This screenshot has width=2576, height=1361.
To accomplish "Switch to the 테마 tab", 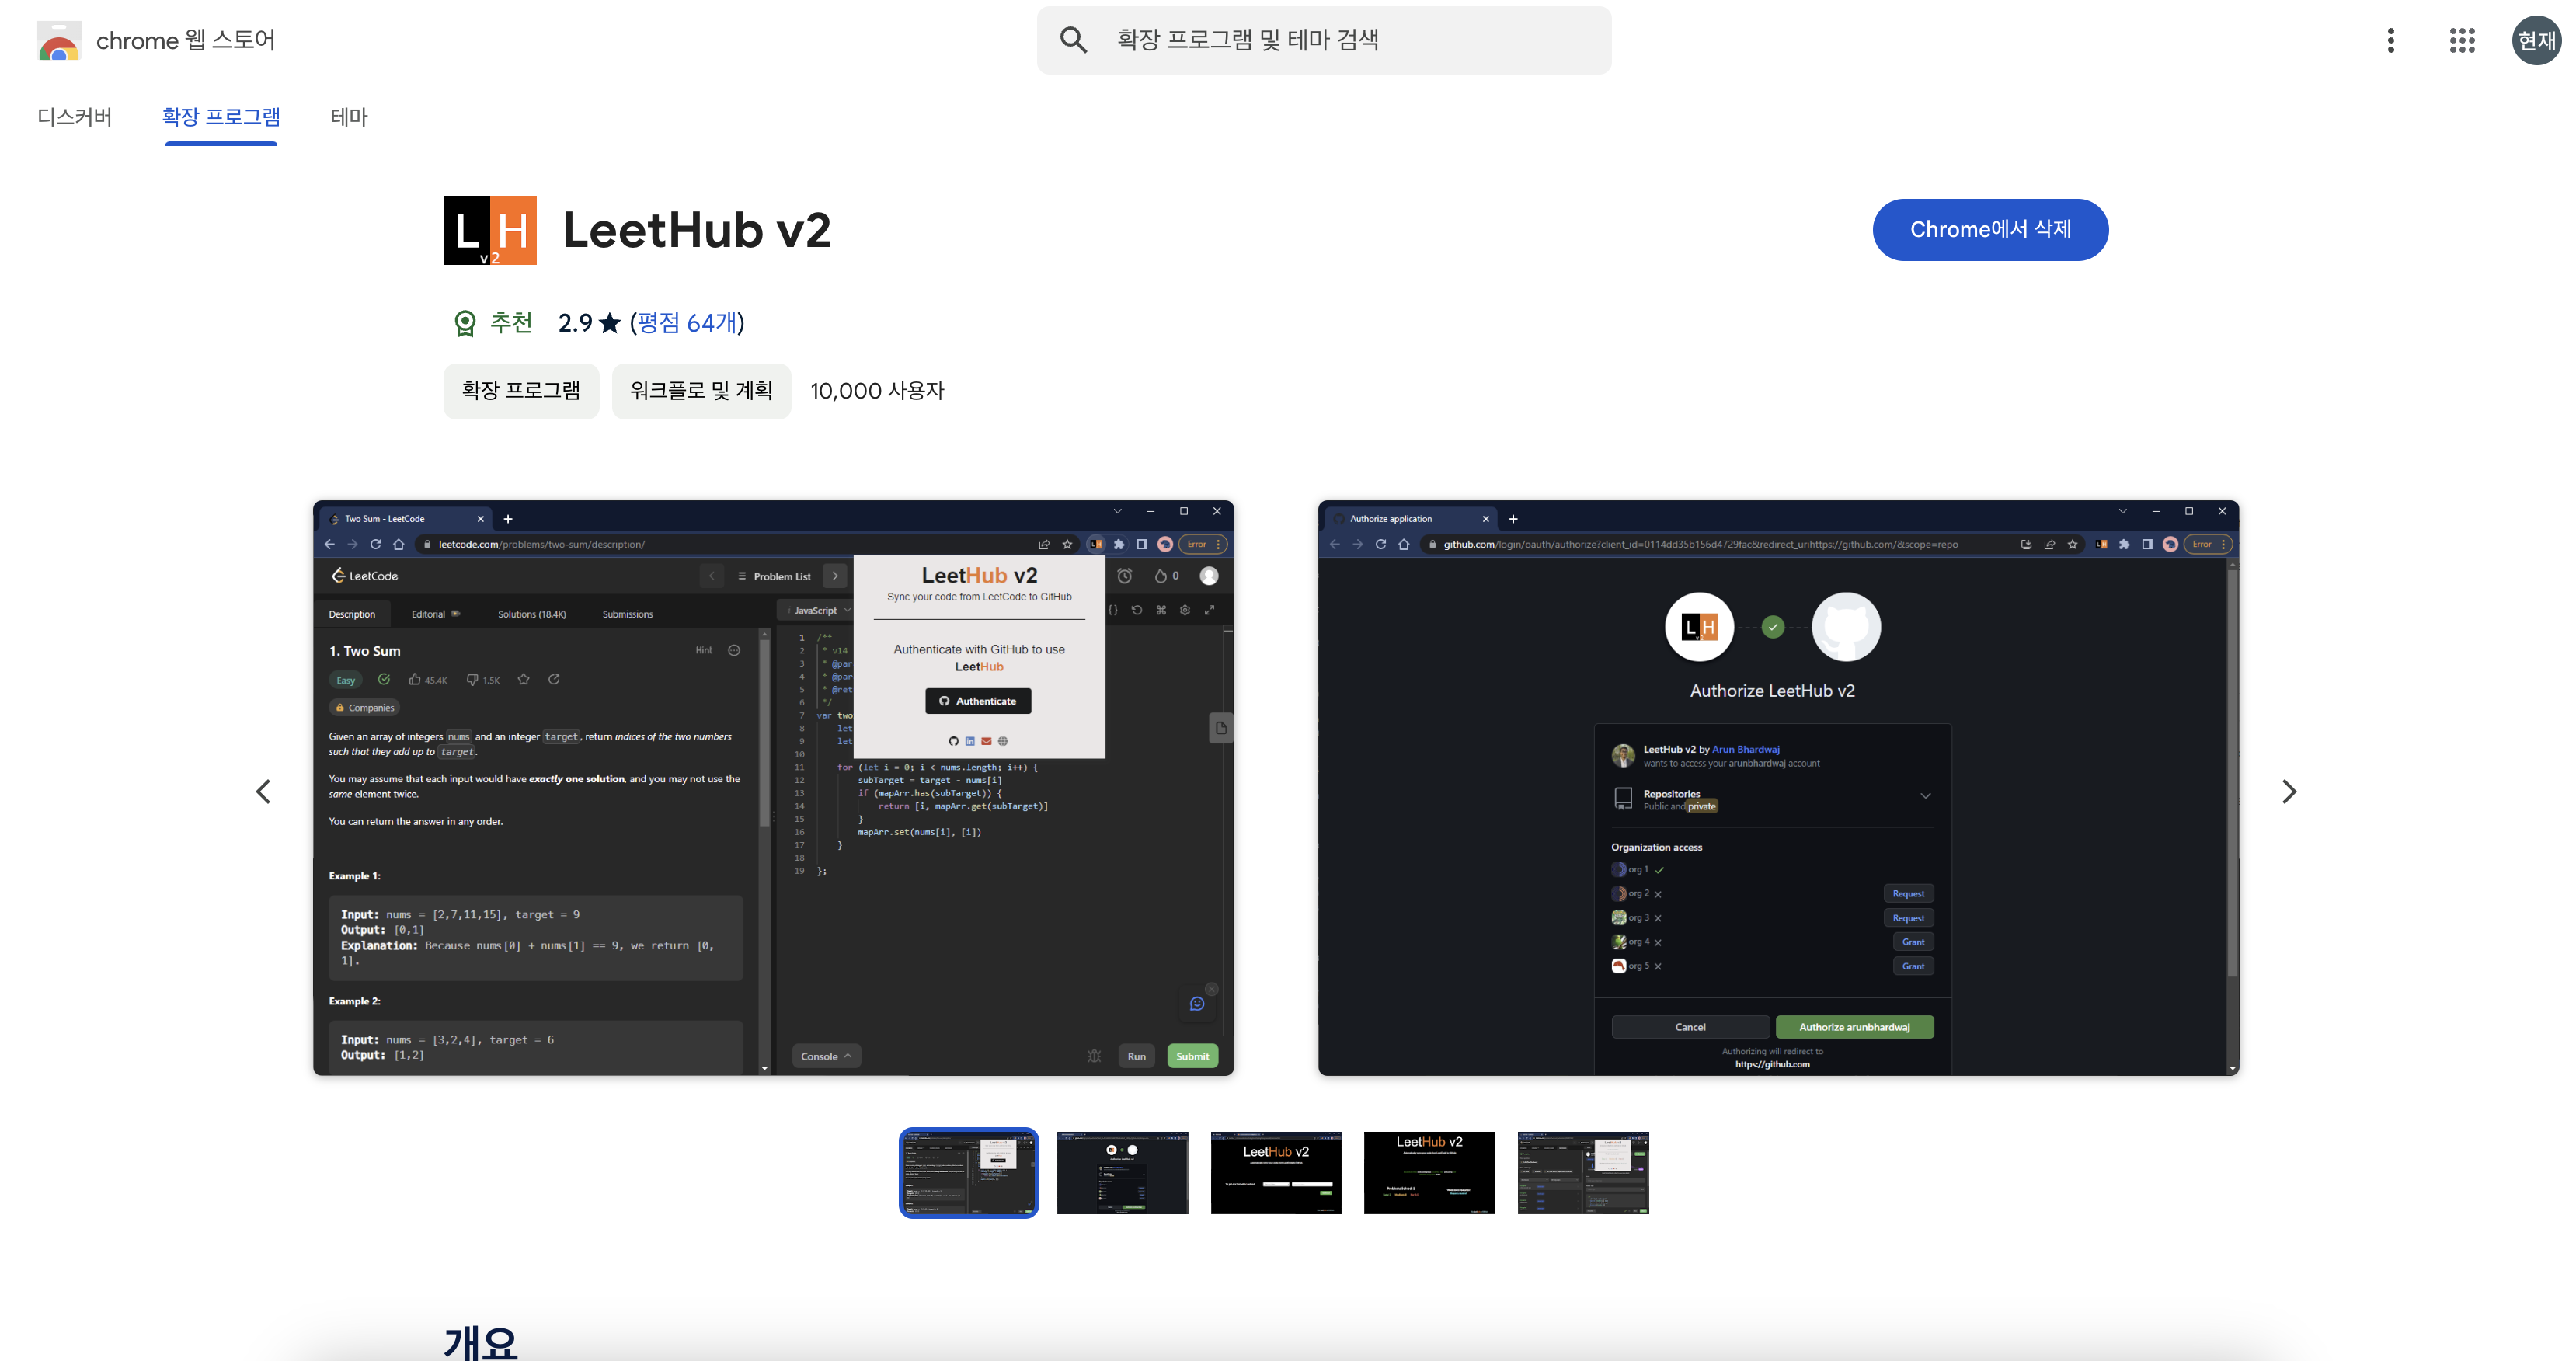I will (349, 117).
